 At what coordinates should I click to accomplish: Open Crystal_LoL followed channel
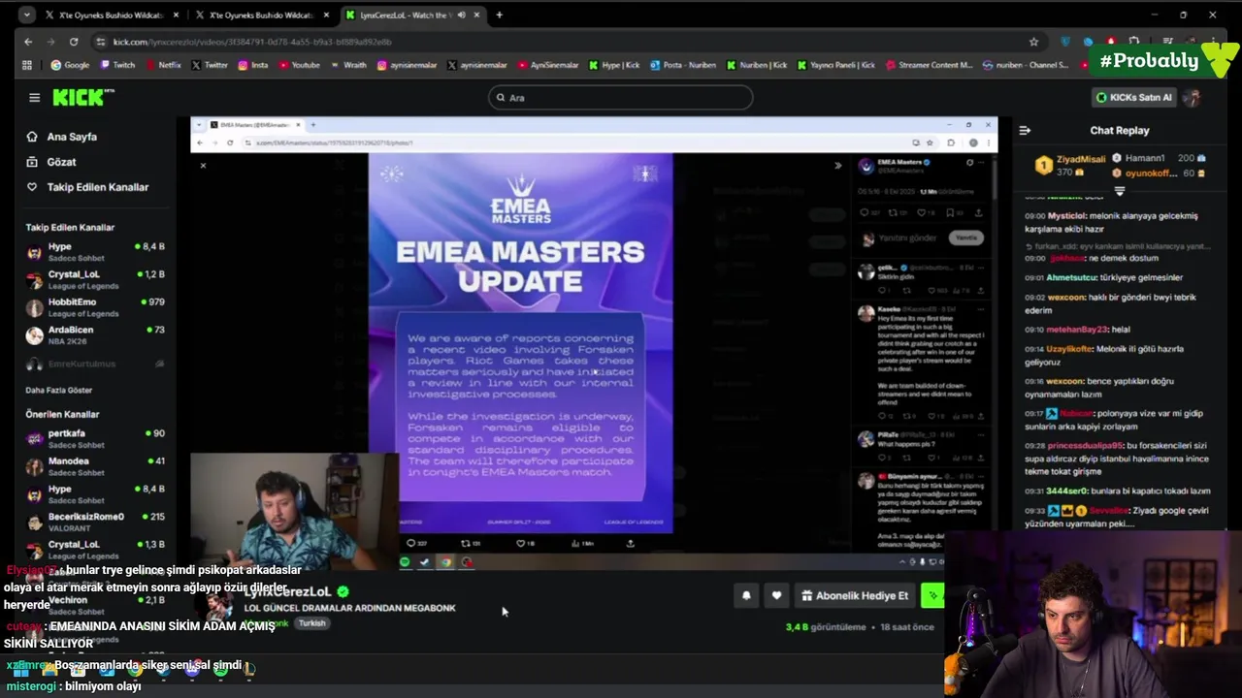(95, 280)
